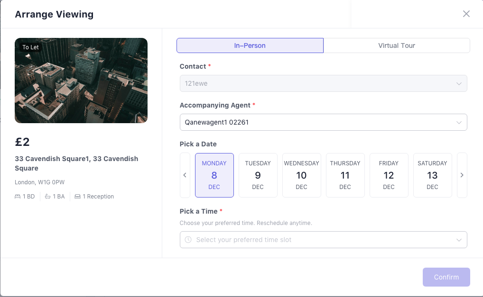Choose Saturday 13 Dec date
This screenshot has height=297, width=483.
432,175
